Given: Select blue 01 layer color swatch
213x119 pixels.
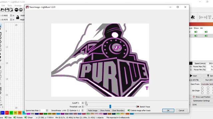Looking at the screenshot, I should [3, 113].
